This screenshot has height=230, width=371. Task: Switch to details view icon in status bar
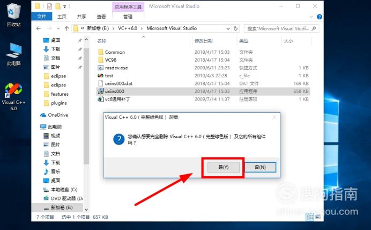(310, 217)
